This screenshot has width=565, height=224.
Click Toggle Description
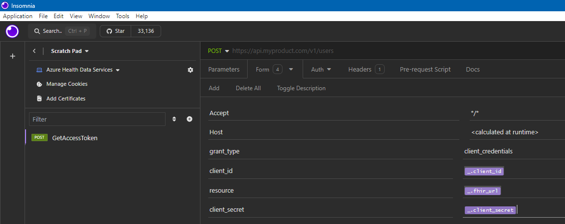coord(301,88)
